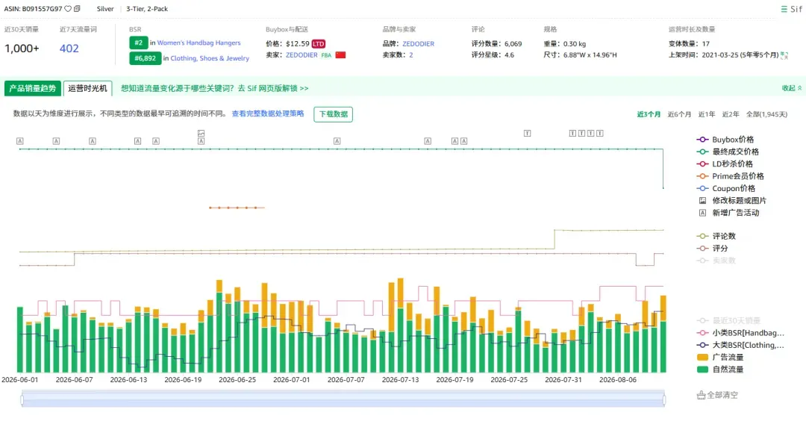The image size is (806, 430).
Task: Open the 查看完整数据处理策略 link
Action: [268, 113]
